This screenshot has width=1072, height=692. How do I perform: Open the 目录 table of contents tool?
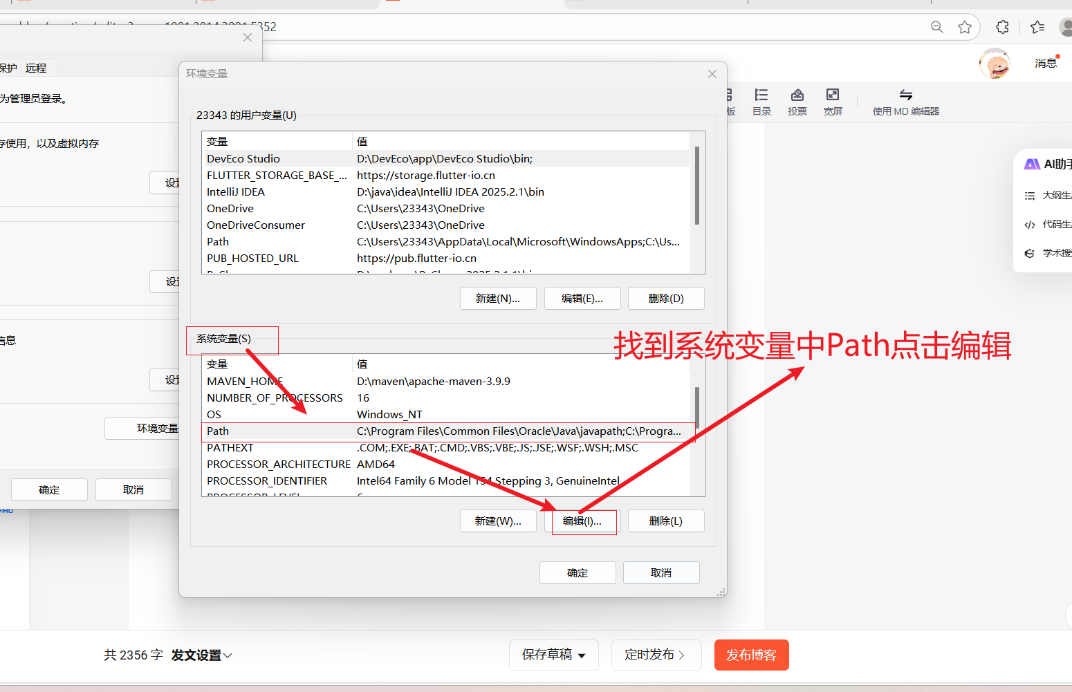pos(761,102)
